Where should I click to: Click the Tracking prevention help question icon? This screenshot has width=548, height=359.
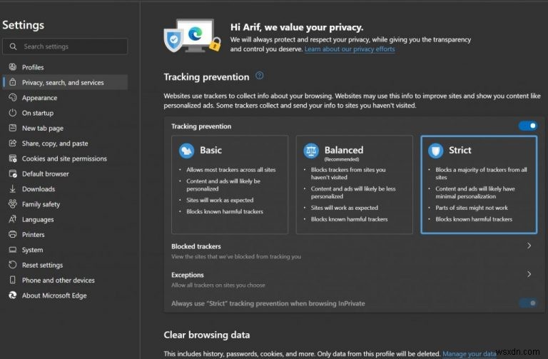click(x=259, y=76)
